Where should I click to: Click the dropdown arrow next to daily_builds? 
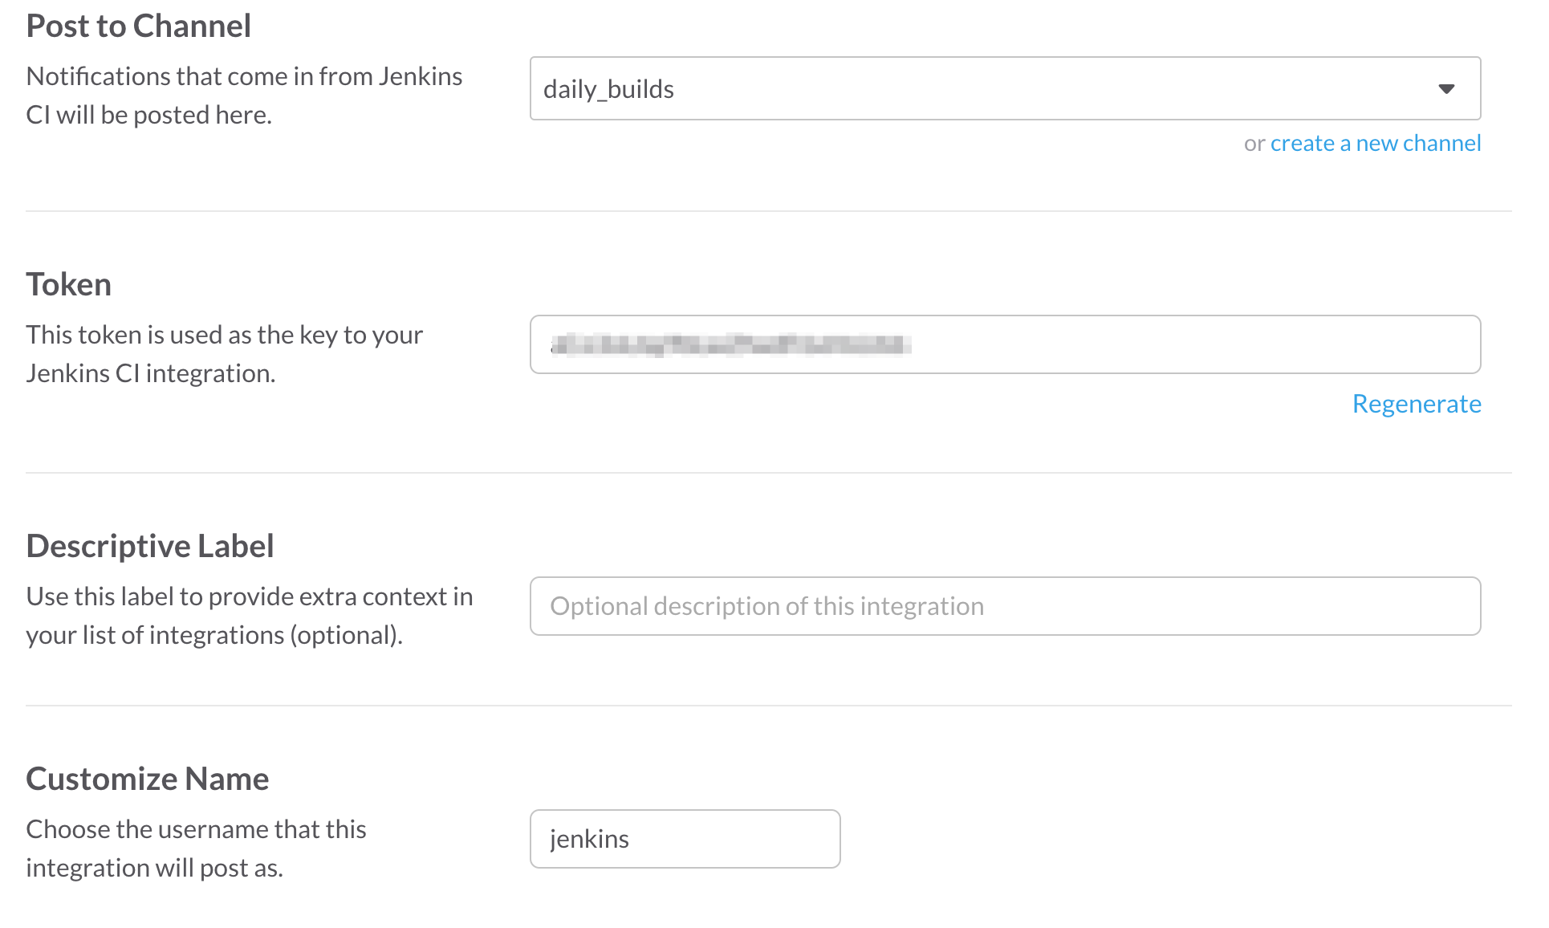[1445, 88]
